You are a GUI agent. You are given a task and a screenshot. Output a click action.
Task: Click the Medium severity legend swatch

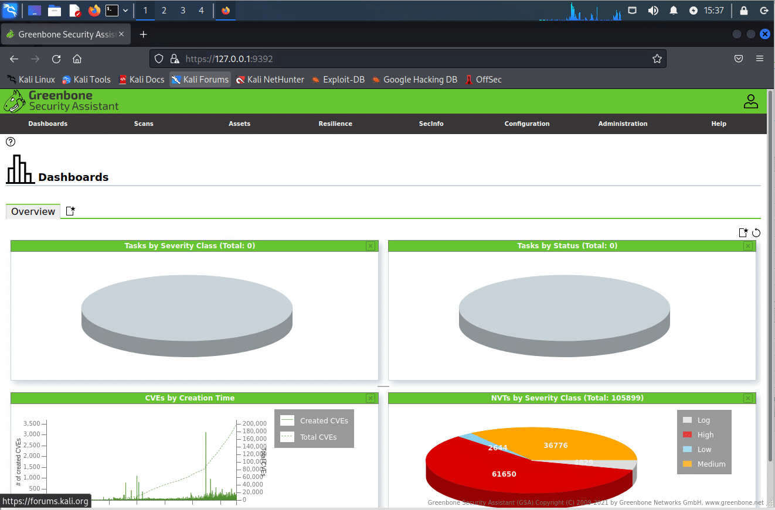(x=688, y=464)
